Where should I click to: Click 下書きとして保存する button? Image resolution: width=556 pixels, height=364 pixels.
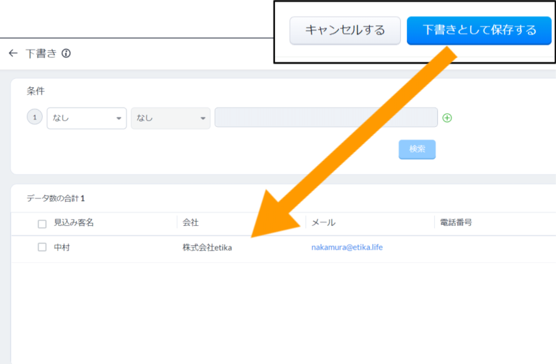pos(479,31)
